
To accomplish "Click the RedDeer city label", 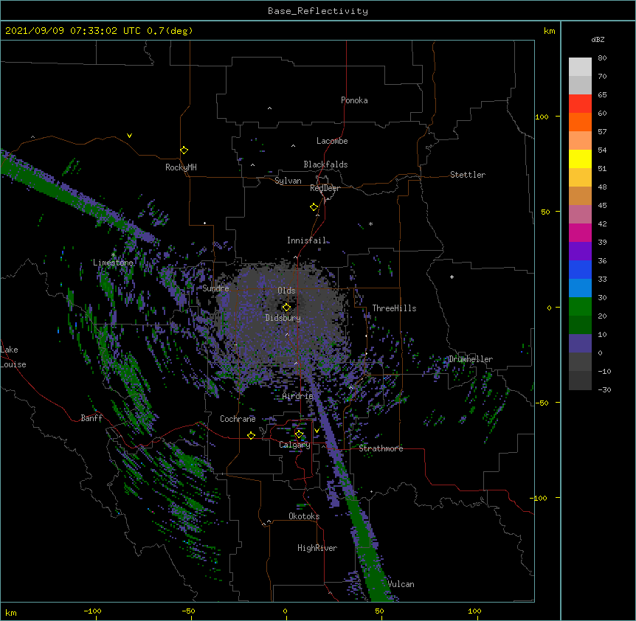I will coord(325,188).
